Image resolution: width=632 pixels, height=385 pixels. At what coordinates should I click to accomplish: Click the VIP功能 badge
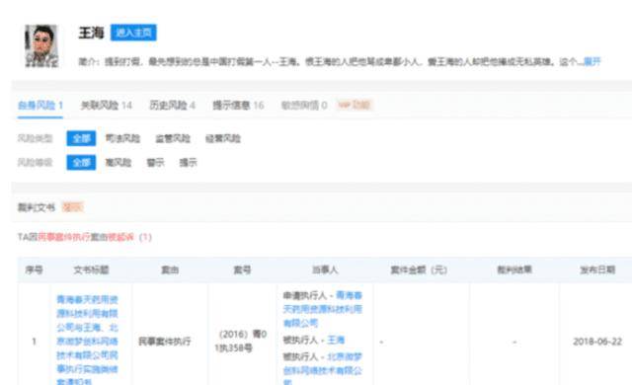354,105
